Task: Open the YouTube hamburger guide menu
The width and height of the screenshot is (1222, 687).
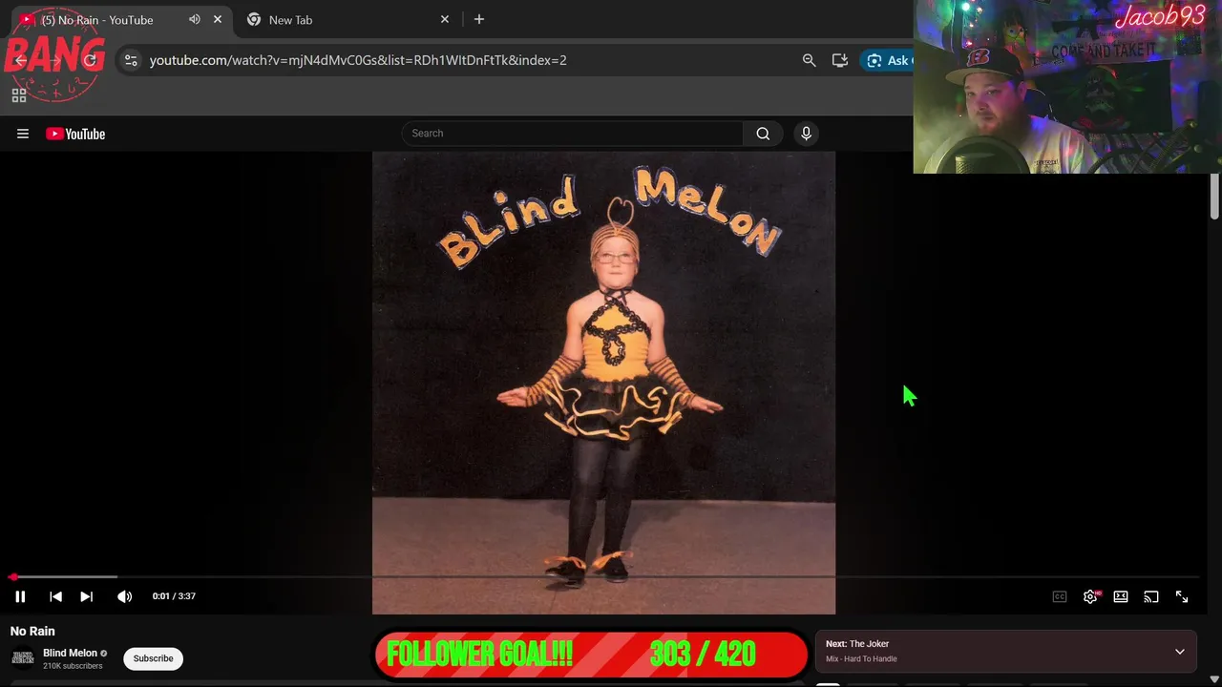Action: coord(23,134)
